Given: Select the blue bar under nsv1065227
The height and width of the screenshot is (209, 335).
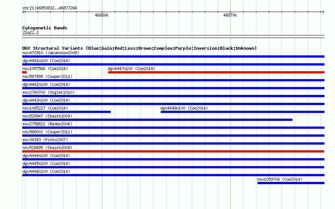Looking at the screenshot, I should click(x=67, y=112).
